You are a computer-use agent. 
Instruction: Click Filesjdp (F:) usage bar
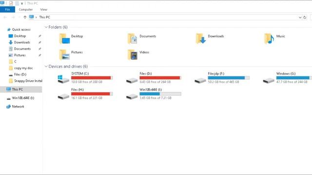pyautogui.click(x=229, y=78)
